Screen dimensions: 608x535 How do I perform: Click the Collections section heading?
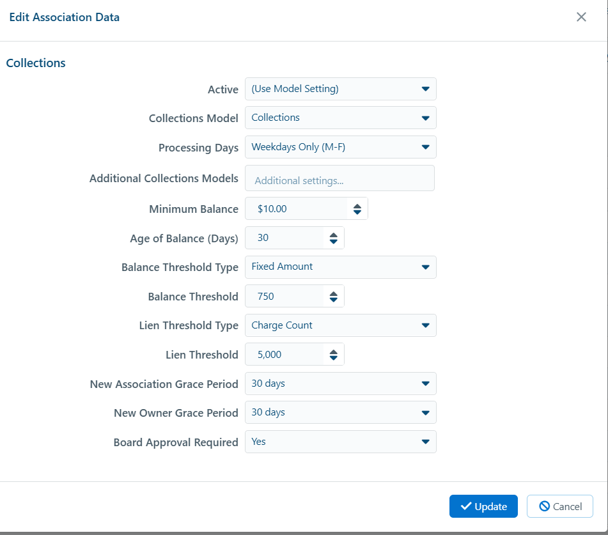pyautogui.click(x=36, y=63)
